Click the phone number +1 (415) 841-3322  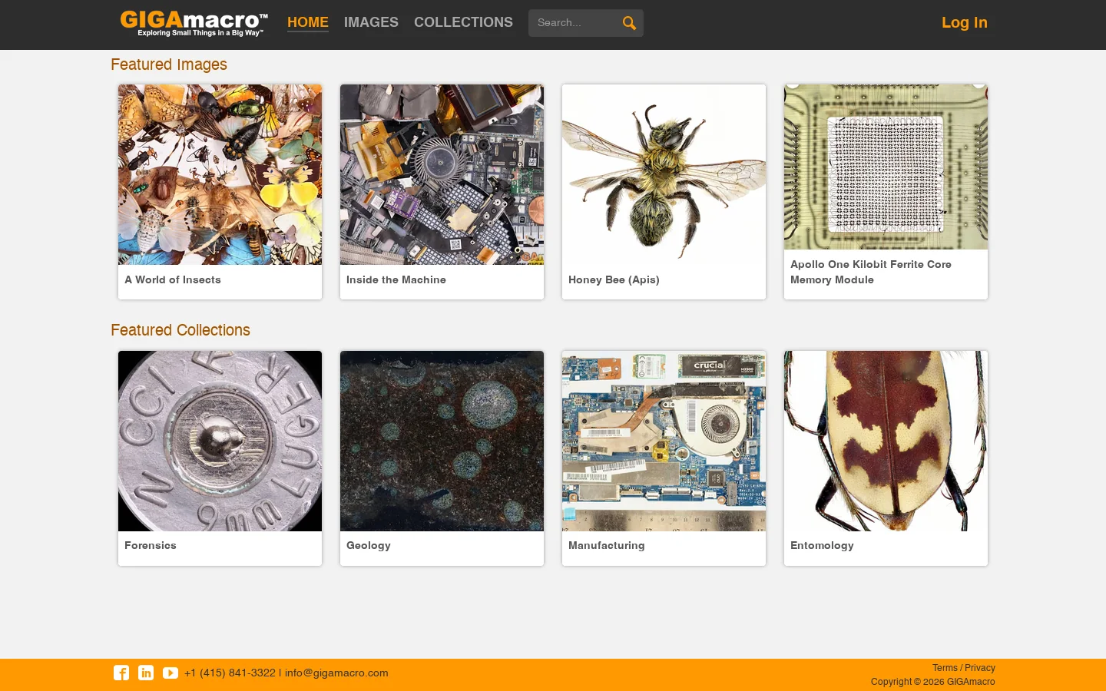tap(230, 673)
